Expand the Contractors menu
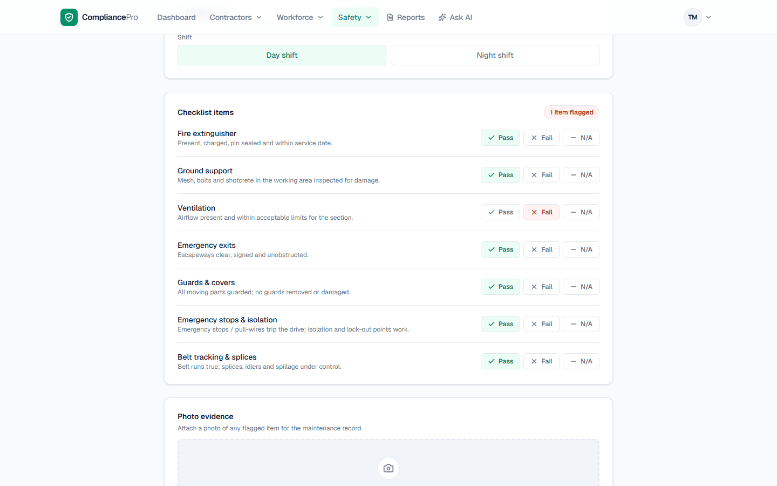Image resolution: width=777 pixels, height=486 pixels. pos(236,17)
